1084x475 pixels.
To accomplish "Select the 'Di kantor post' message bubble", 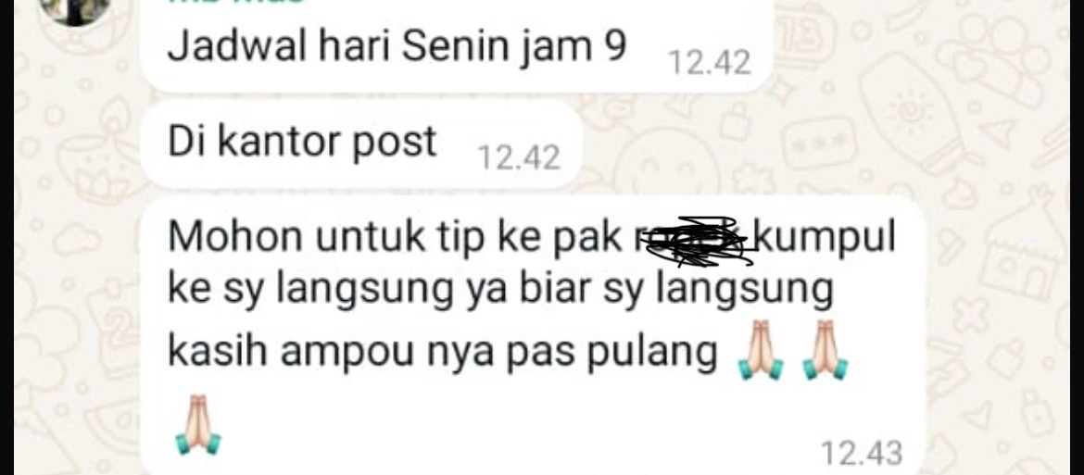I will (361, 144).
